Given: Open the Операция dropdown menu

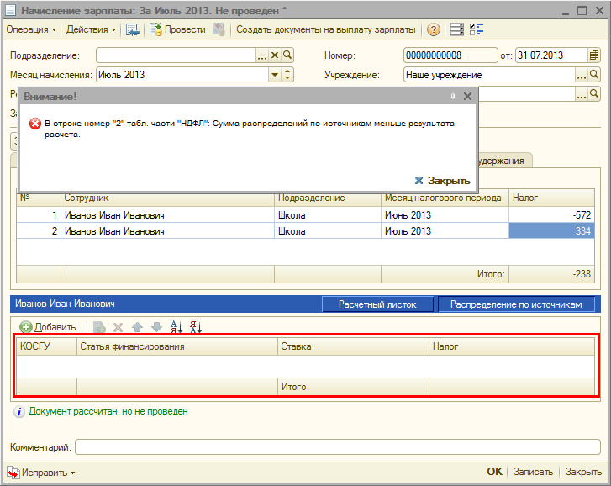Looking at the screenshot, I should [31, 29].
